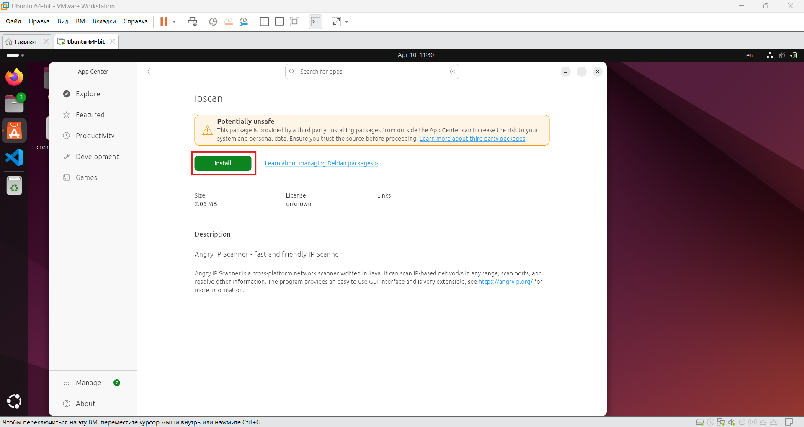
Task: Clear the search field with X icon
Action: click(x=453, y=72)
